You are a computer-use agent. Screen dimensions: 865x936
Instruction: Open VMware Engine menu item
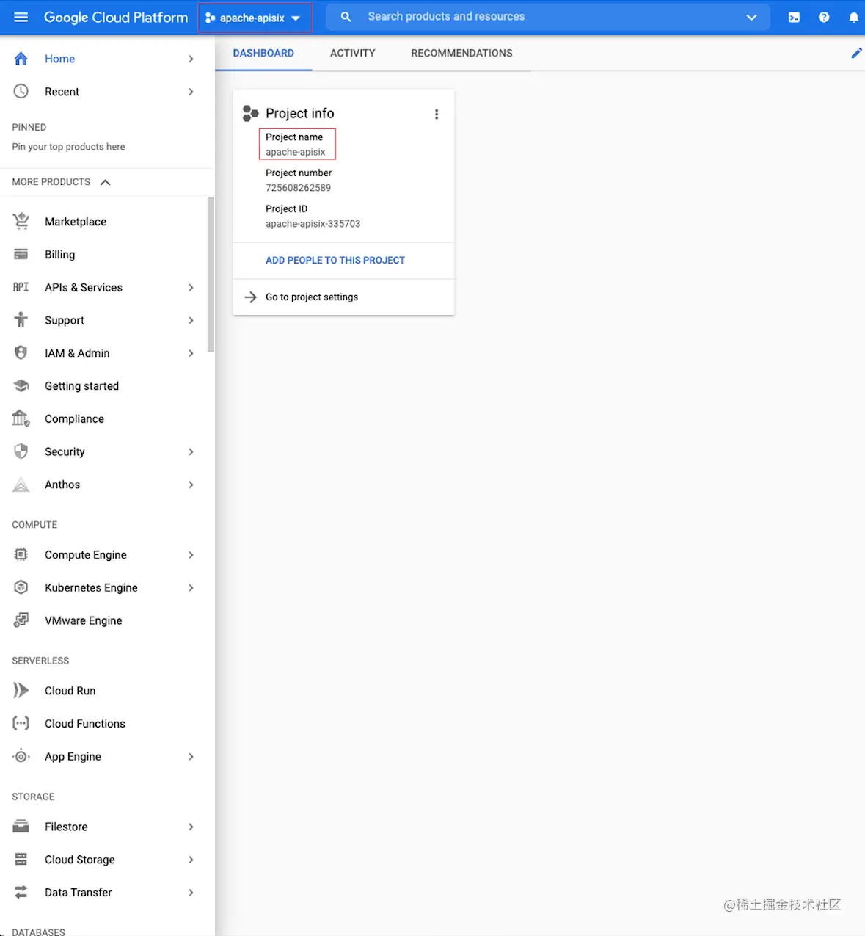(83, 621)
